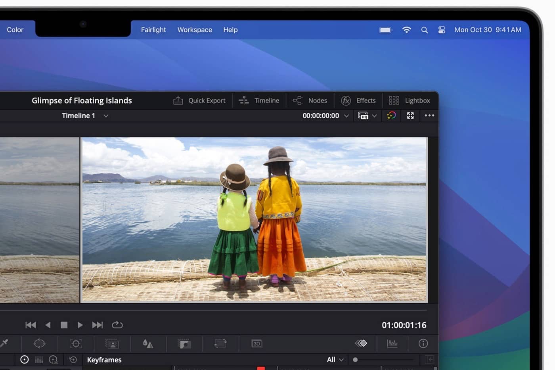Click the left reference viewer image
Image resolution: width=555 pixels, height=370 pixels.
40,220
